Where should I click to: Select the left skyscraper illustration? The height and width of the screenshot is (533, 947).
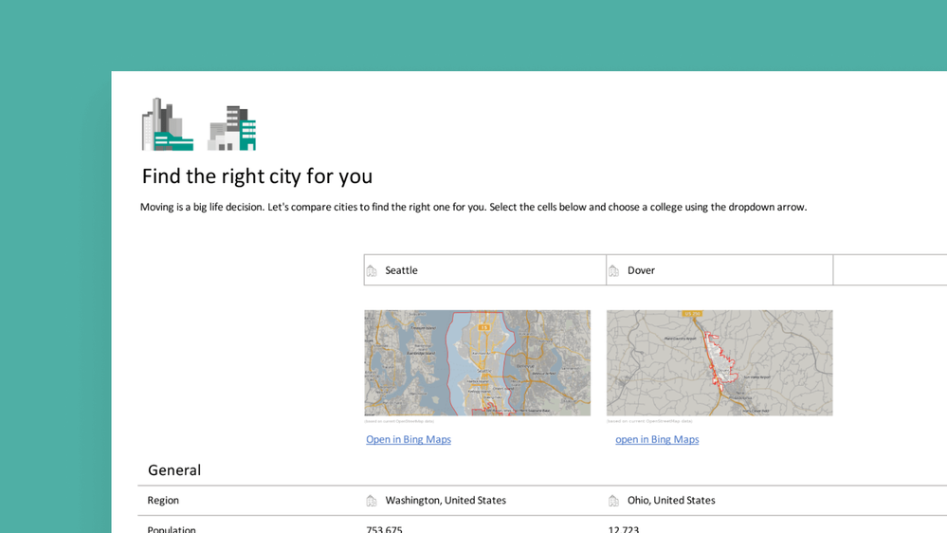167,125
